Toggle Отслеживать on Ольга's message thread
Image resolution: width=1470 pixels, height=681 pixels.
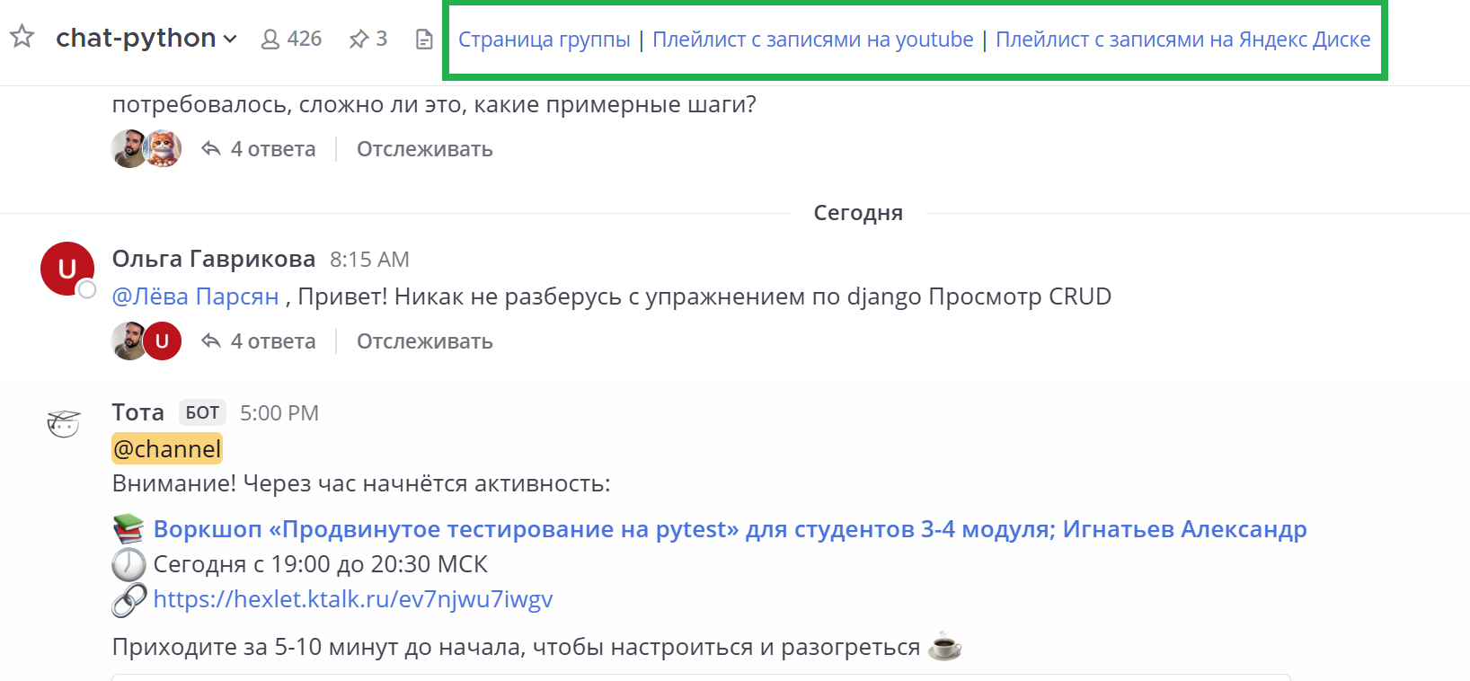[x=424, y=341]
